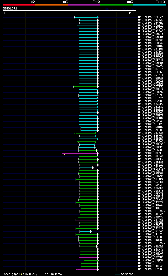
Task: Open hit UniRef100_Q37953
Action: [151, 86]
